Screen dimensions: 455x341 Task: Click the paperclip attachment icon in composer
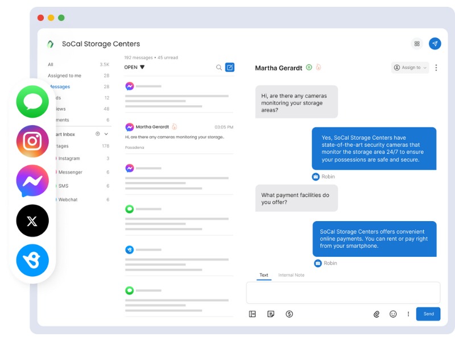(375, 314)
